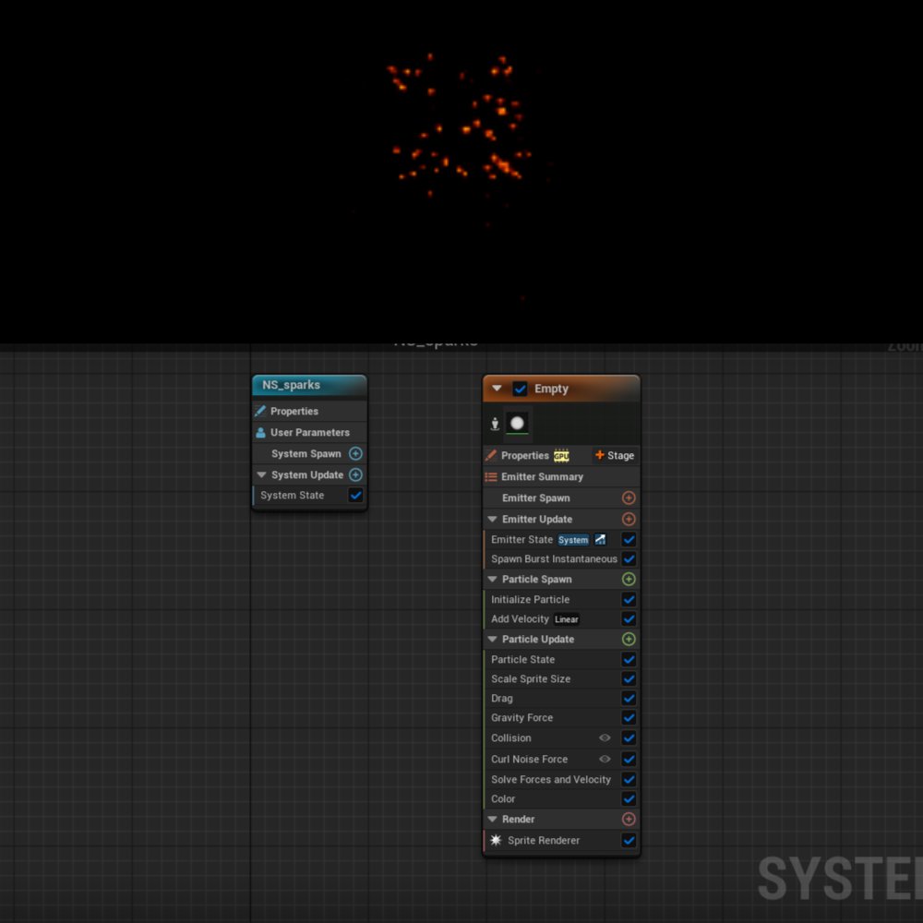This screenshot has width=923, height=923.
Task: Add a renderer via the Render plus button
Action: click(629, 819)
